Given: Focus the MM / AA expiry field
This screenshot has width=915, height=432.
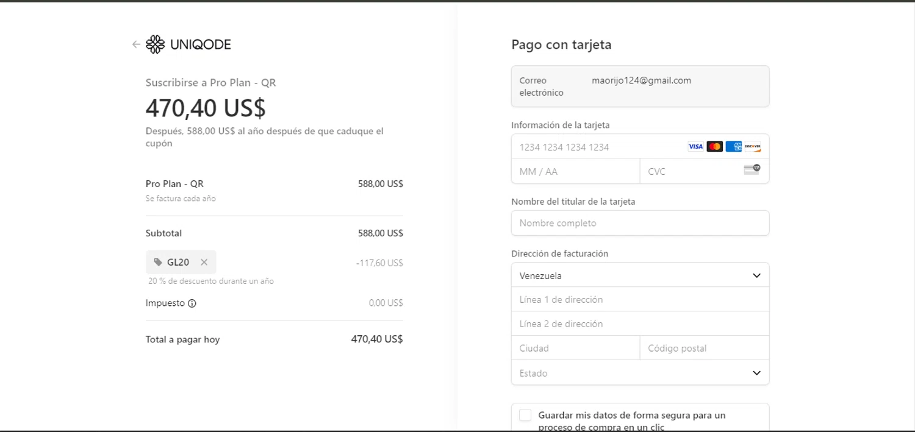Looking at the screenshot, I should 575,171.
